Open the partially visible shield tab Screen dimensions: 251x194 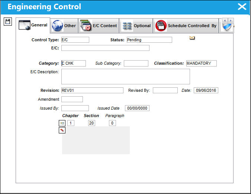pos(227,27)
